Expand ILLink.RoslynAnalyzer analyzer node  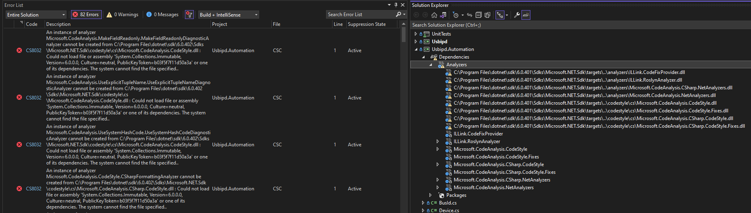(438, 141)
